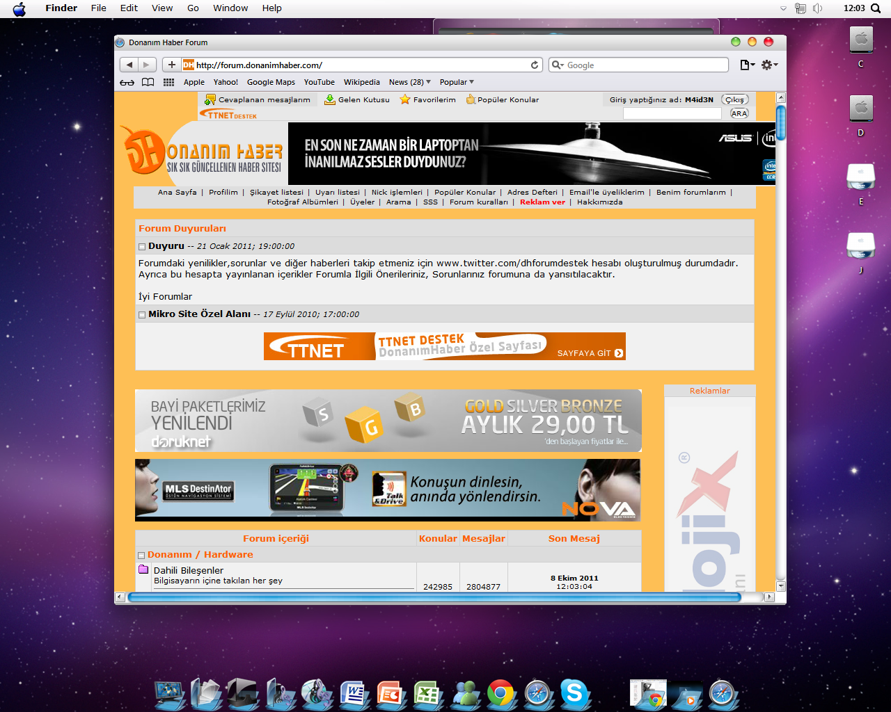Click the vertical scrollbar thumb

[x=781, y=122]
